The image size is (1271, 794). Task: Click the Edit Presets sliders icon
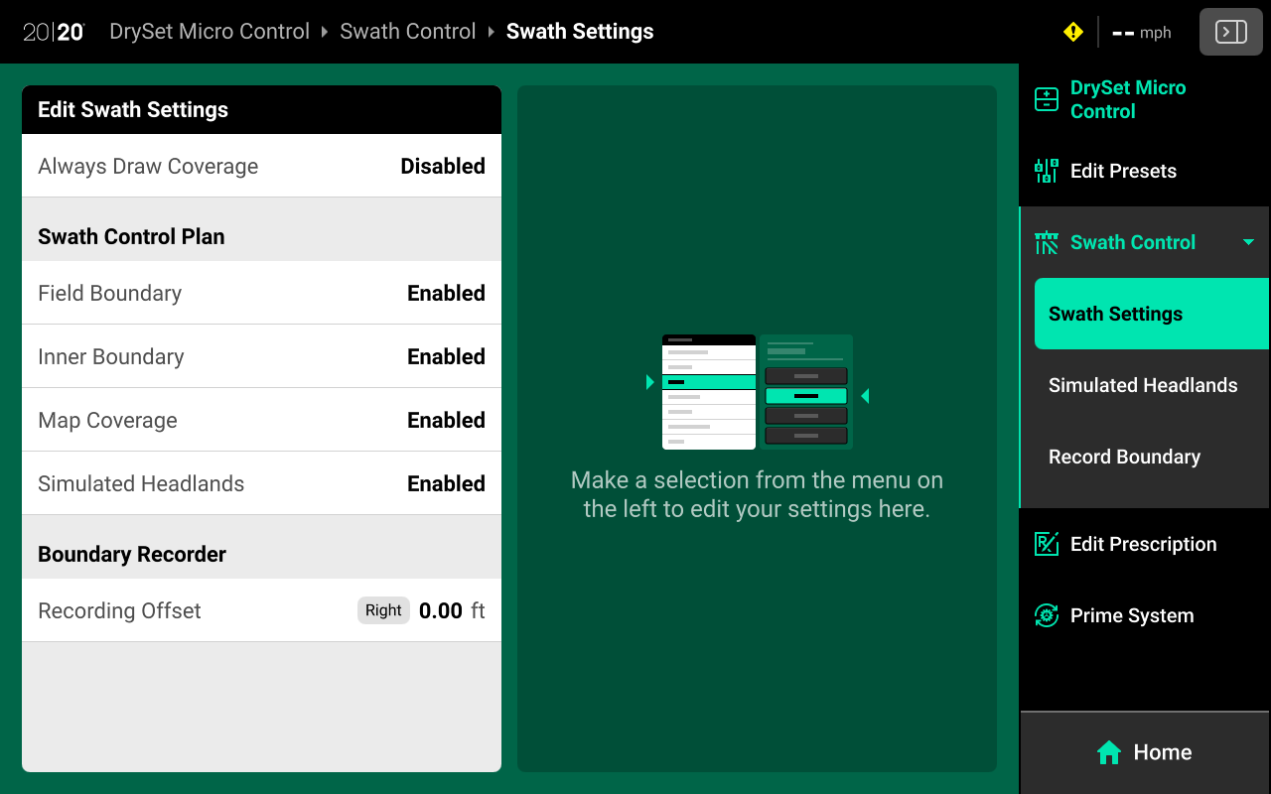(x=1047, y=171)
